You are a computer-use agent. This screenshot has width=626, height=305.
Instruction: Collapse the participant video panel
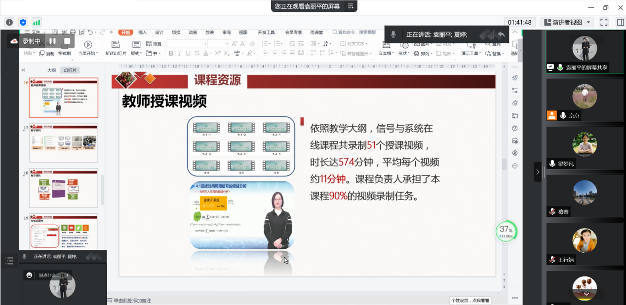point(538,172)
